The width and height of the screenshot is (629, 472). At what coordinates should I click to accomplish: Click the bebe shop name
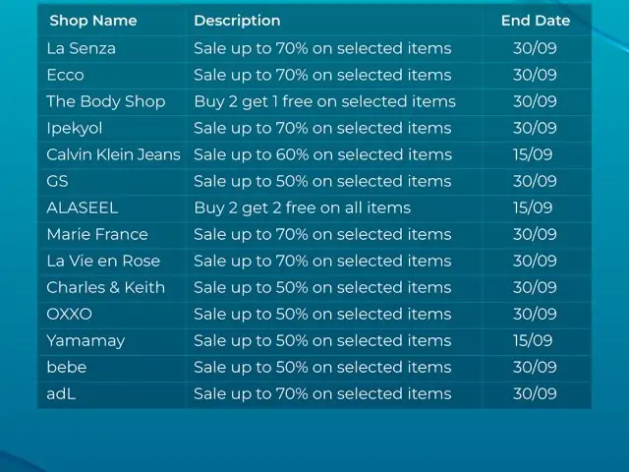pyautogui.click(x=67, y=367)
